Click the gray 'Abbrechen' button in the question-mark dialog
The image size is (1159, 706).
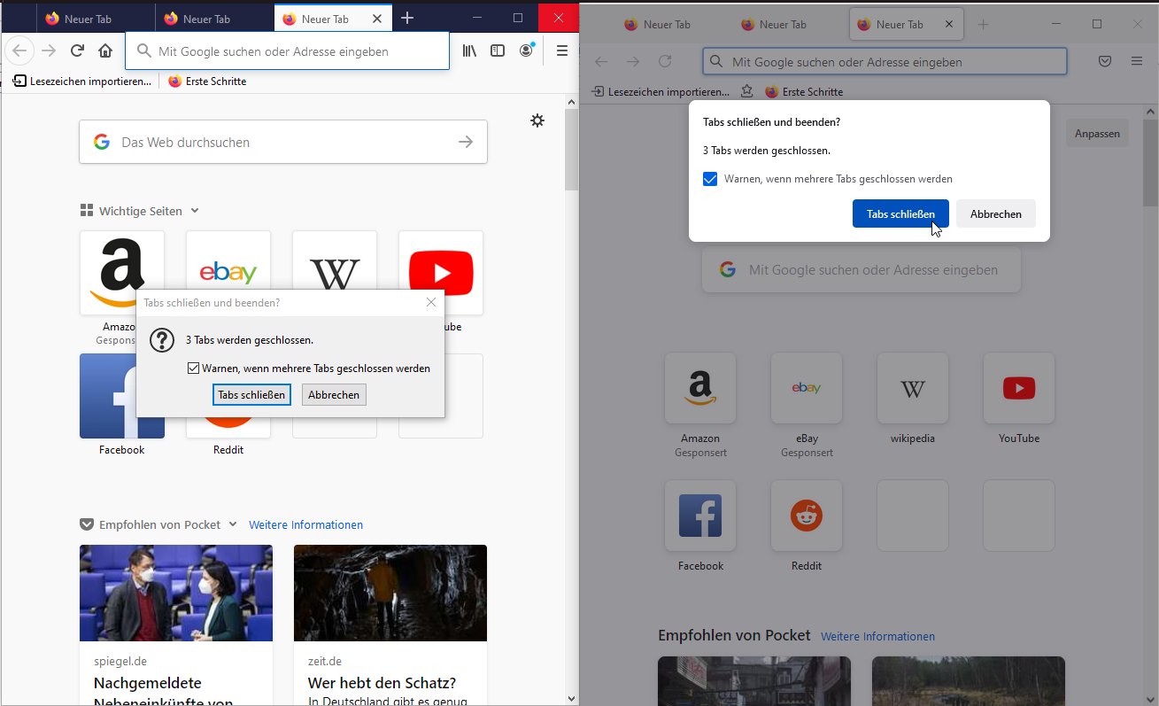(x=334, y=394)
